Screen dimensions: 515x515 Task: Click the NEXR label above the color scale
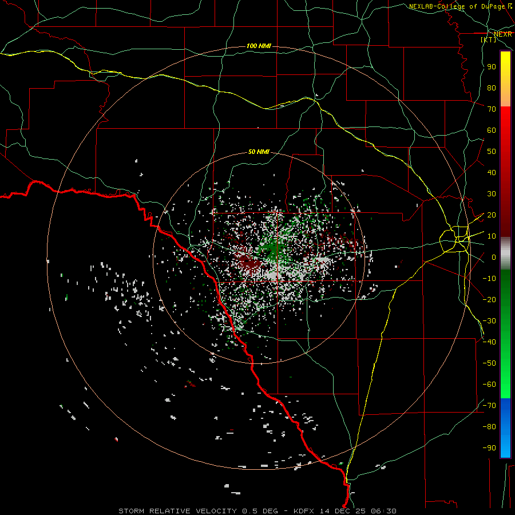[503, 34]
